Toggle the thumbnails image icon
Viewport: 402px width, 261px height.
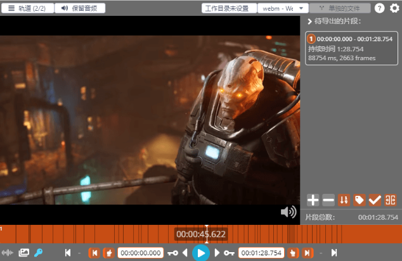pyautogui.click(x=24, y=253)
